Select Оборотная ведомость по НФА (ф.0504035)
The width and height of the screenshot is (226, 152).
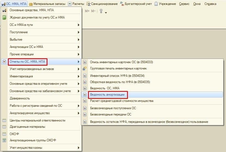120,82
